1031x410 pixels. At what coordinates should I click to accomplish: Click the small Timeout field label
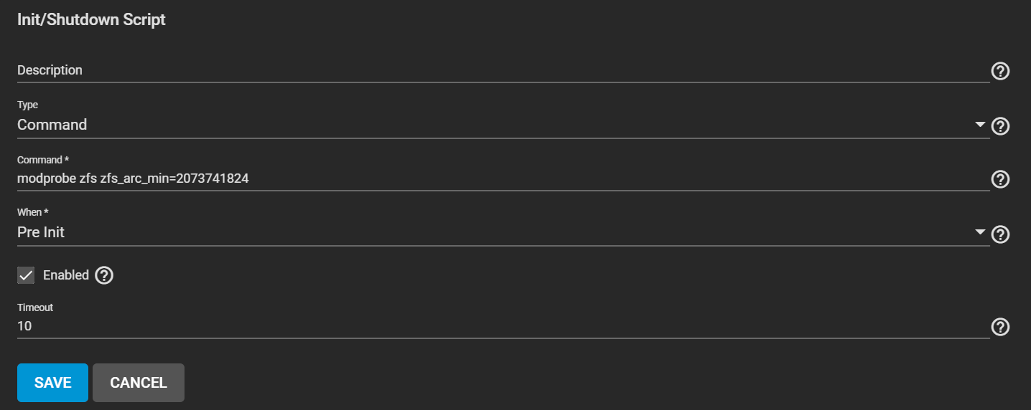pyautogui.click(x=35, y=307)
